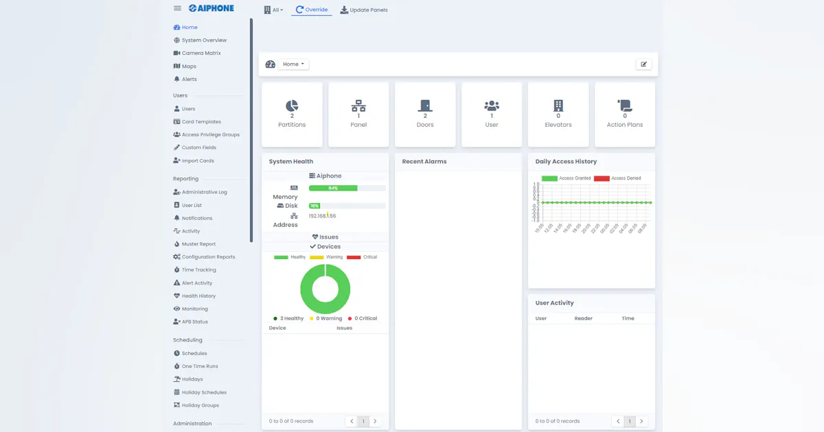Click the Custom Fields pencil icon
This screenshot has width=824, height=432.
click(x=176, y=147)
